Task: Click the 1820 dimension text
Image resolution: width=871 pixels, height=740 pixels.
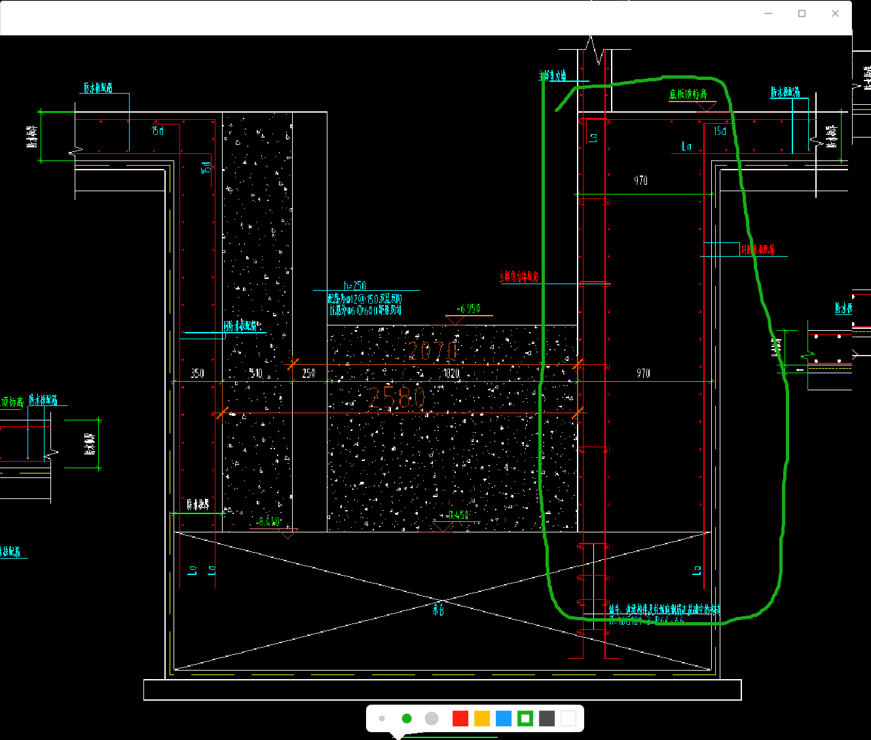Action: coord(451,373)
